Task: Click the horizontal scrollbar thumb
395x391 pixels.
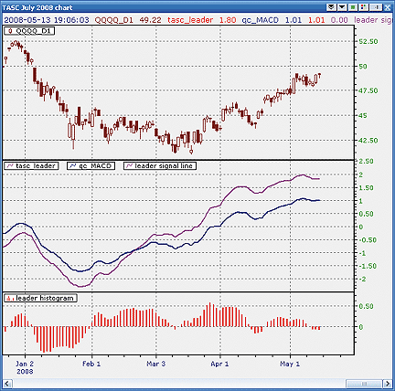Action: tap(364, 383)
